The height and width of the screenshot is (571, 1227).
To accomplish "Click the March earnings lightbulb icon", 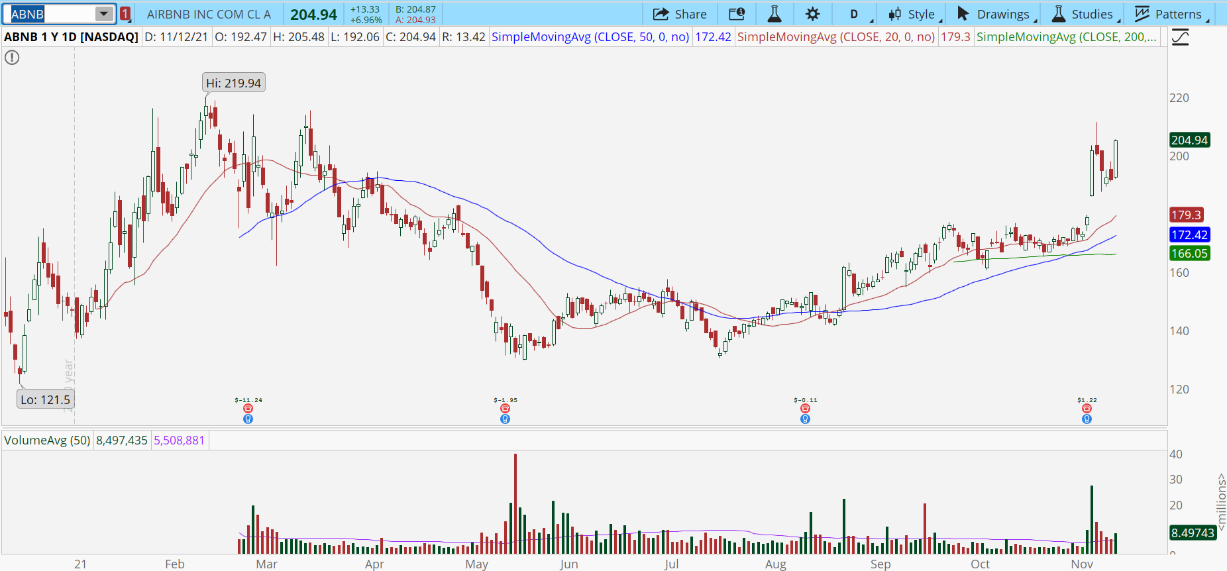I will coord(248,419).
